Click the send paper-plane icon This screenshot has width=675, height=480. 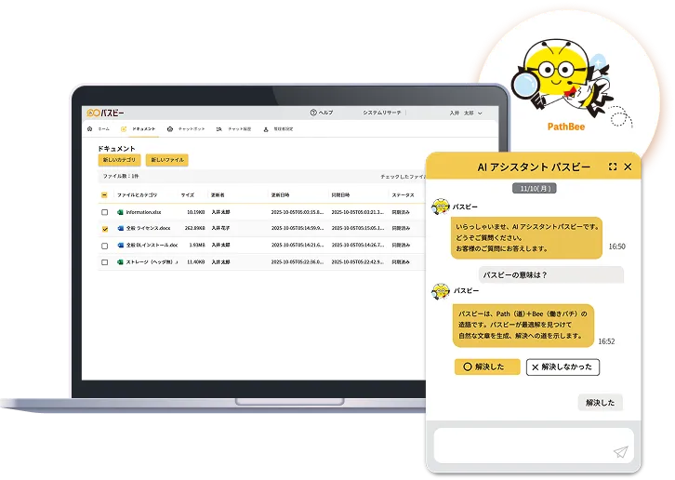click(x=620, y=452)
